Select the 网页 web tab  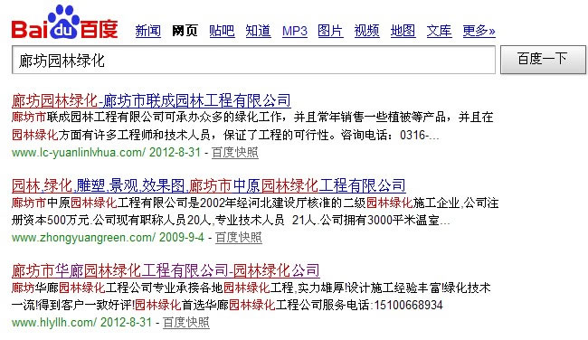185,31
